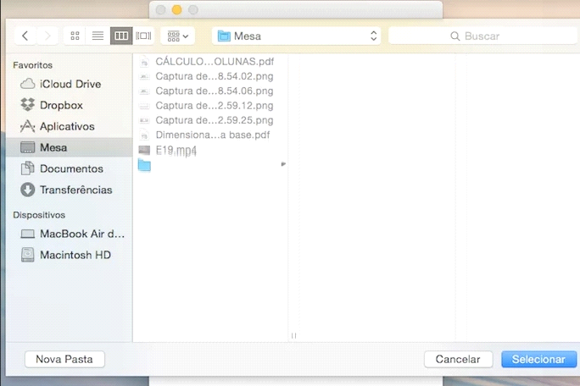Viewport: 580px width, 386px height.
Task: Click the Captura de...8.54.02.png file icon
Action: 144,76
